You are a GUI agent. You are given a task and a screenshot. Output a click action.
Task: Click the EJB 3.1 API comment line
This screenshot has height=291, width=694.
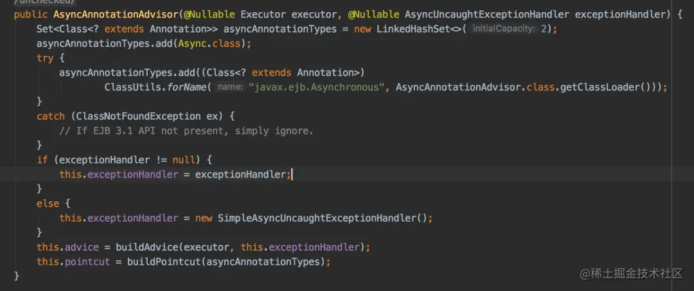coord(186,131)
